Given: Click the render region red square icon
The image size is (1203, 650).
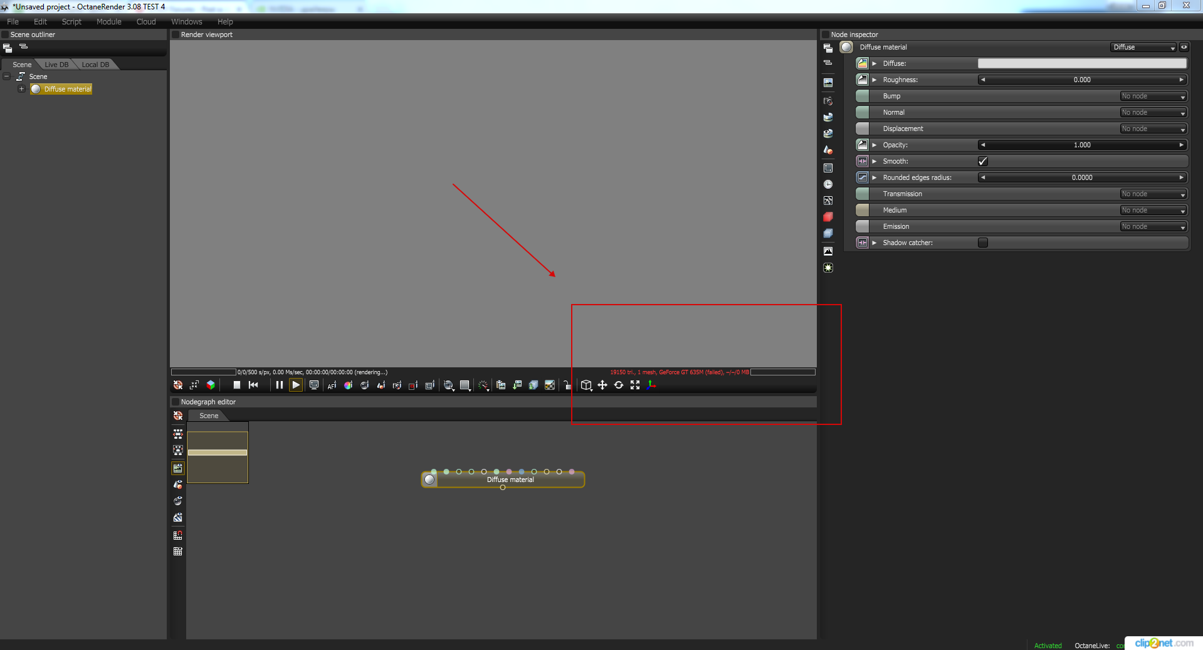Looking at the screenshot, I should click(413, 385).
